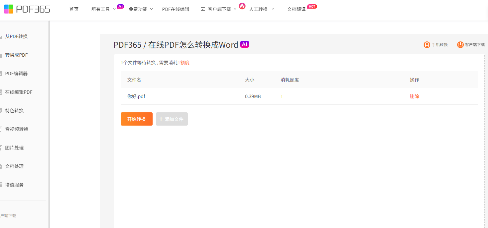Open PDF在线编辑 from the top menu

[175, 9]
